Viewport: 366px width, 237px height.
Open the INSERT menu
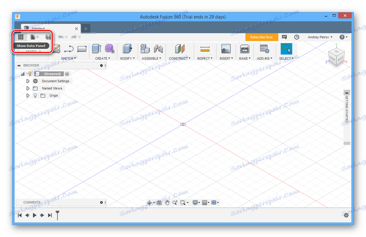226,58
